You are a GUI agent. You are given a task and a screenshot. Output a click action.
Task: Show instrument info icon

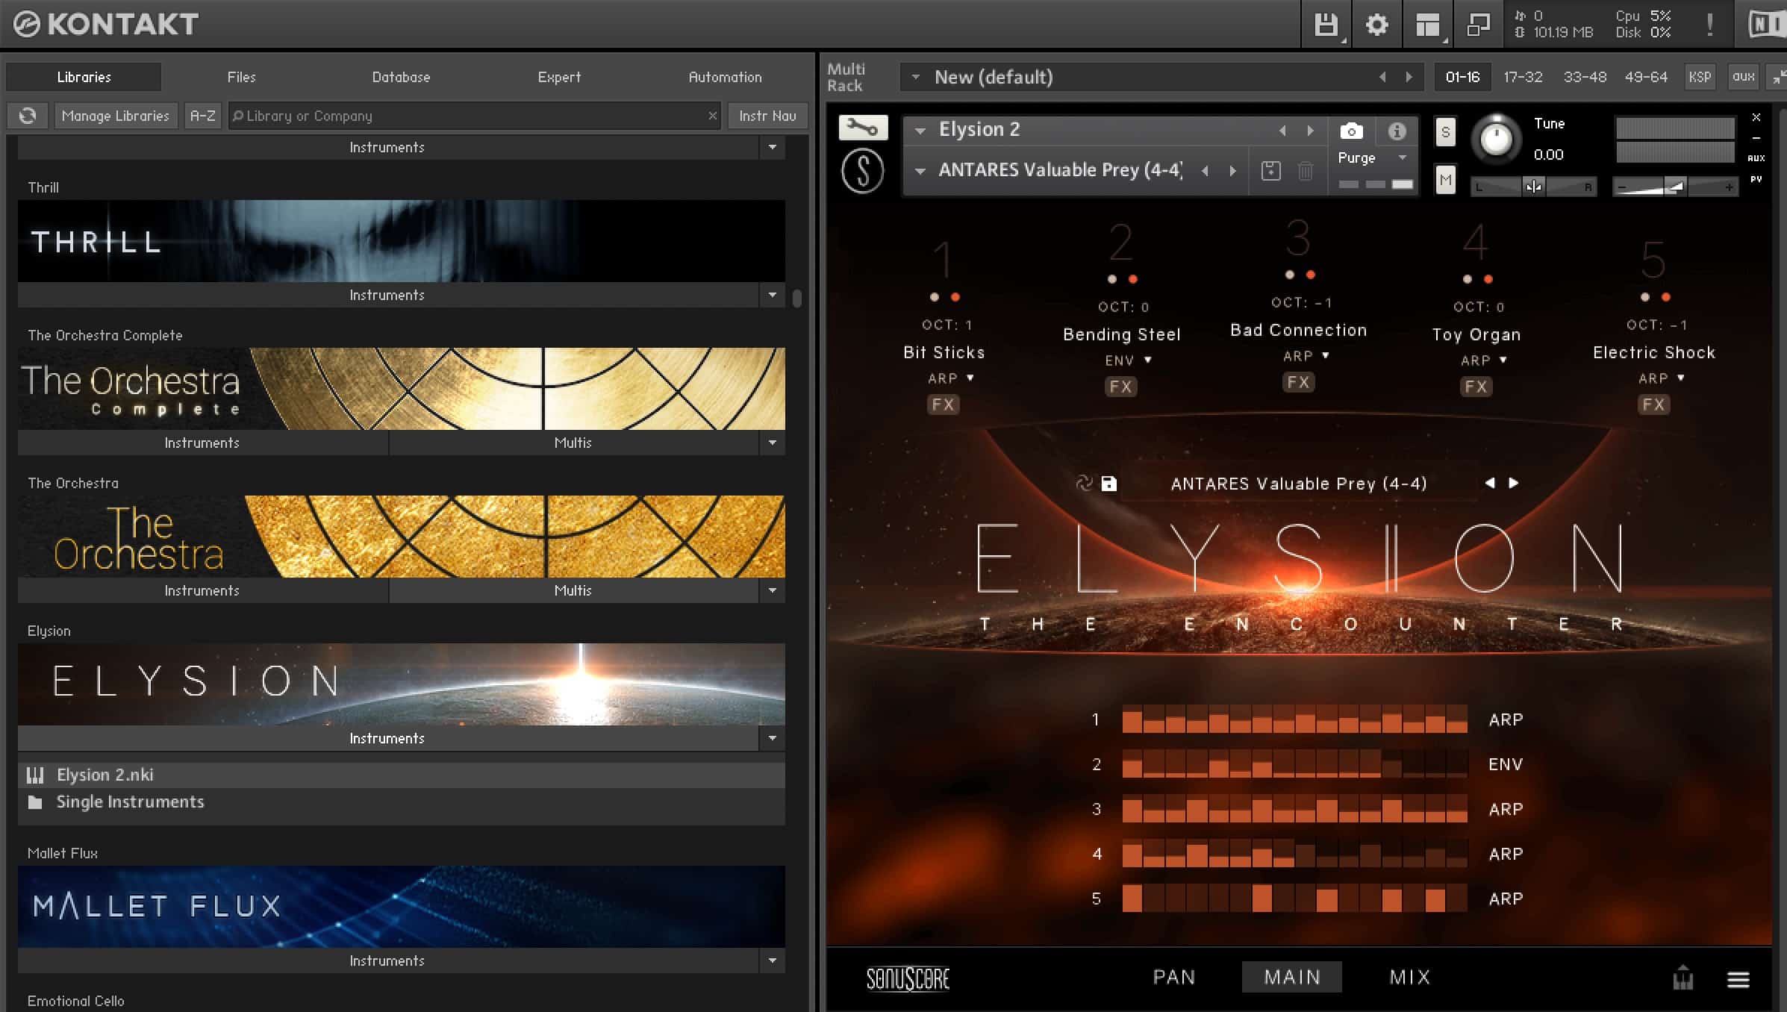1397,131
